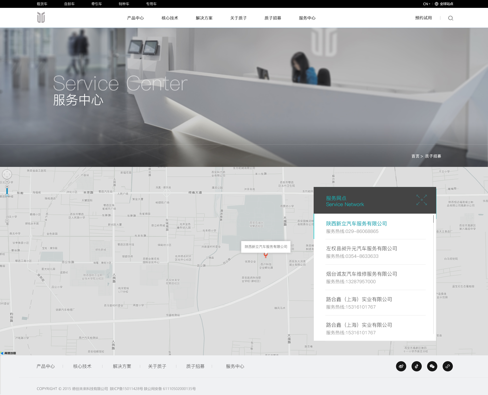Expand the Service Network panel fullscreen icon
This screenshot has width=488, height=395.
click(x=422, y=200)
